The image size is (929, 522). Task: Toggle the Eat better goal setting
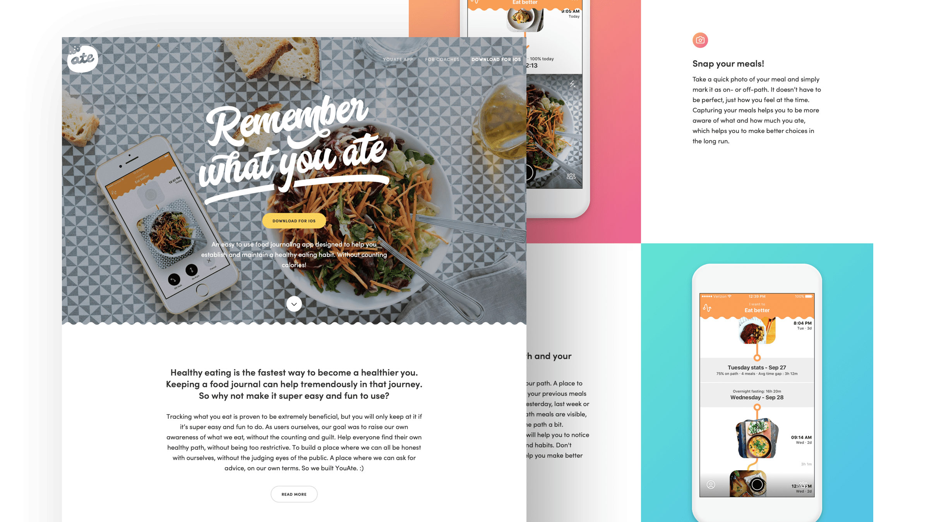757,310
